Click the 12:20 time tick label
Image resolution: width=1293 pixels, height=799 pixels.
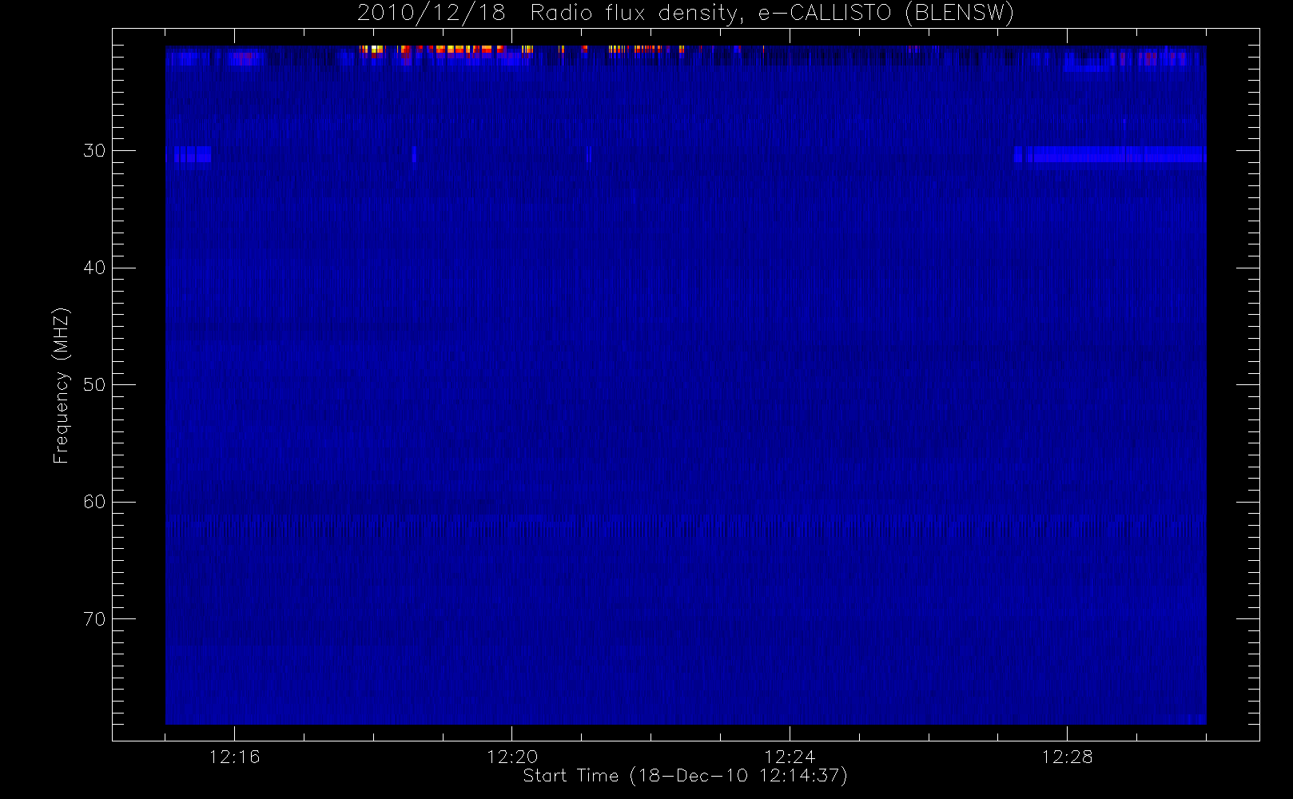[x=511, y=757]
